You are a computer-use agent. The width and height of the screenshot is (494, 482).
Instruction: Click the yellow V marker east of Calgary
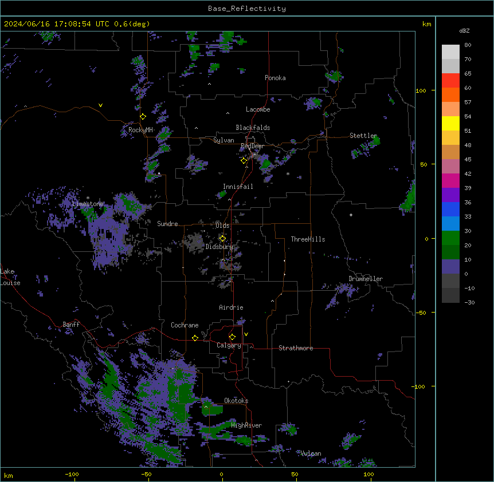(x=246, y=334)
